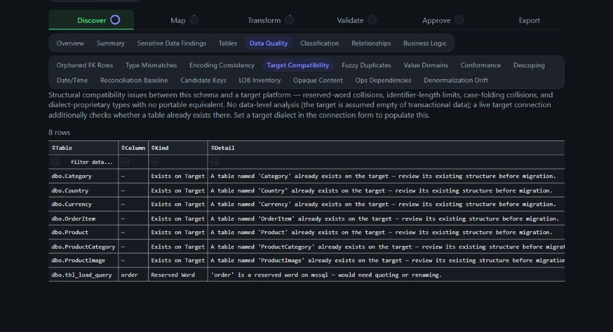The image size is (613, 332).
Task: Switch to the Descoping check
Action: [529, 65]
